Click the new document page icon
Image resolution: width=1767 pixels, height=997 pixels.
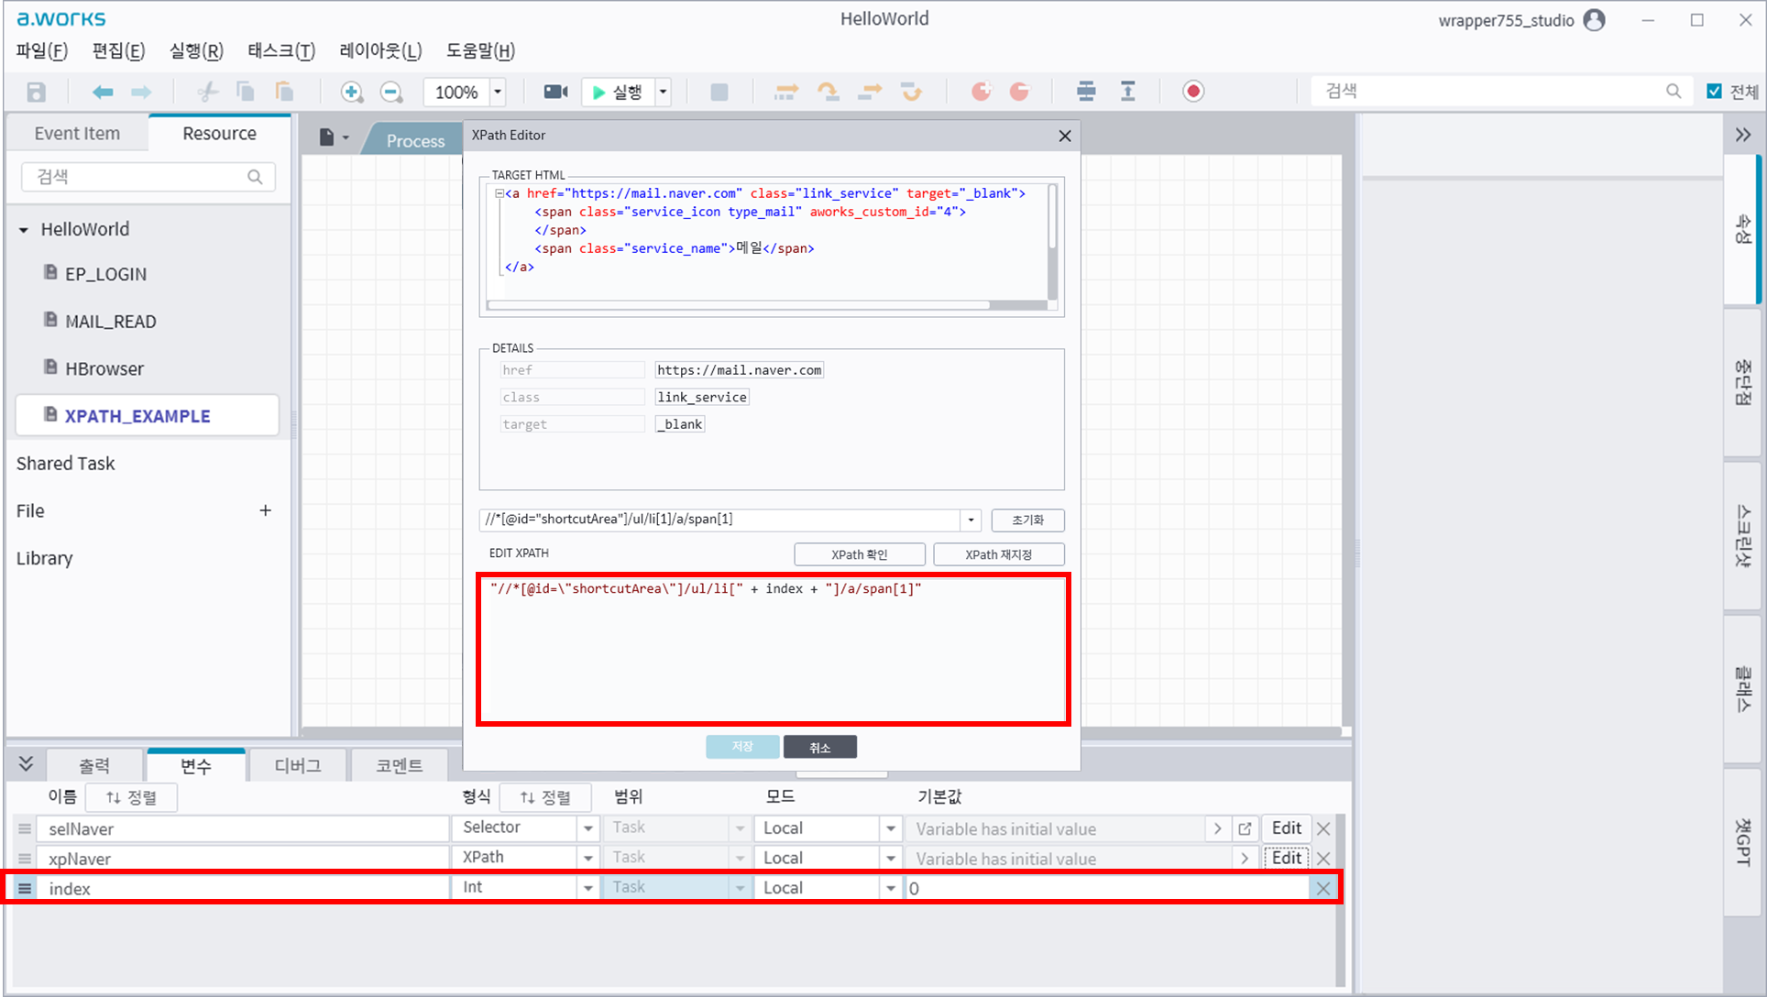[326, 137]
